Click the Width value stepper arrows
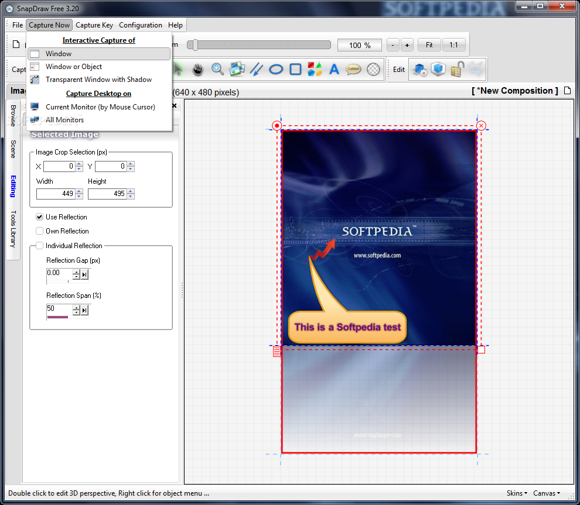The image size is (580, 505). click(x=79, y=194)
